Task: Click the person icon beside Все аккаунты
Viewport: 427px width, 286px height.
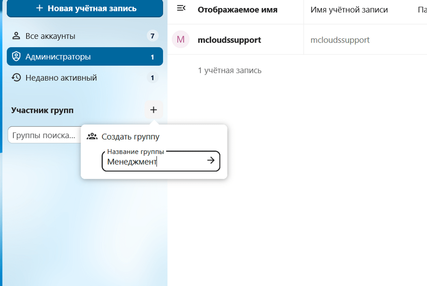Action: [x=16, y=36]
